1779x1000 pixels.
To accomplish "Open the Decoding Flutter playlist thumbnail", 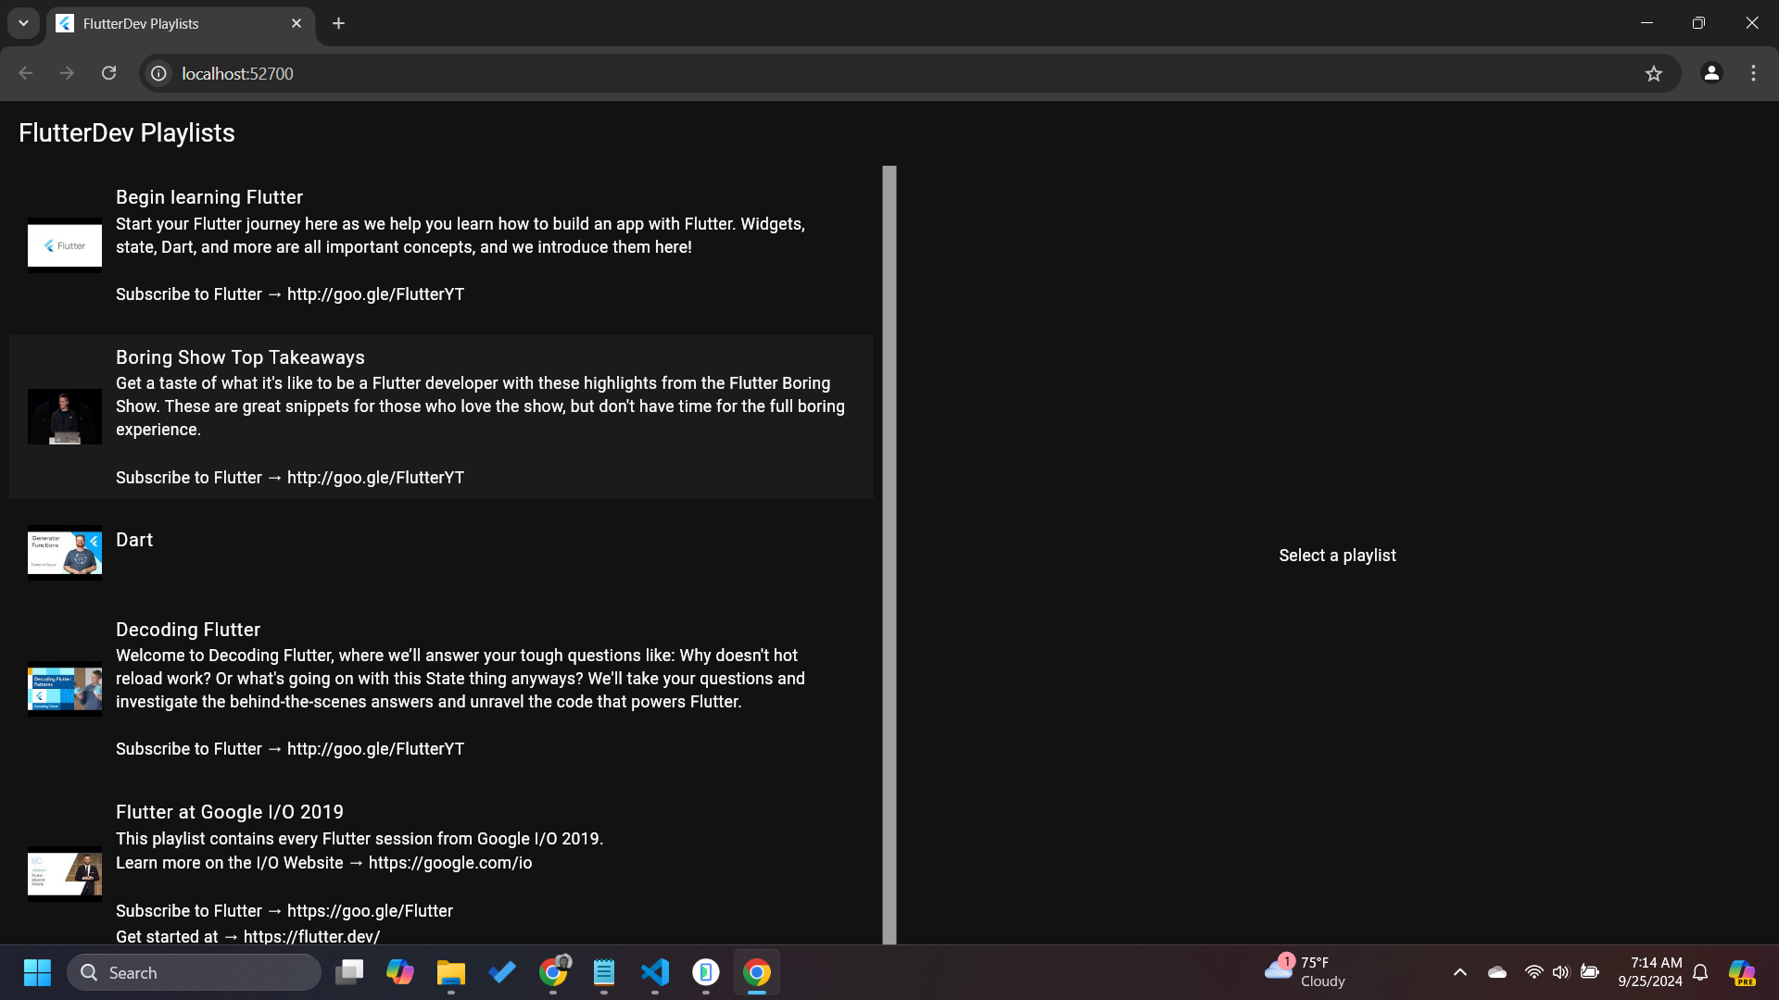I will click(x=65, y=689).
